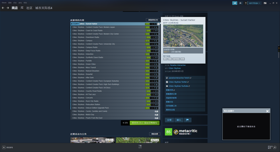The height and width of the screenshot is (152, 280).
Task: Click the flag report icon button
Action: pyautogui.click(x=187, y=120)
